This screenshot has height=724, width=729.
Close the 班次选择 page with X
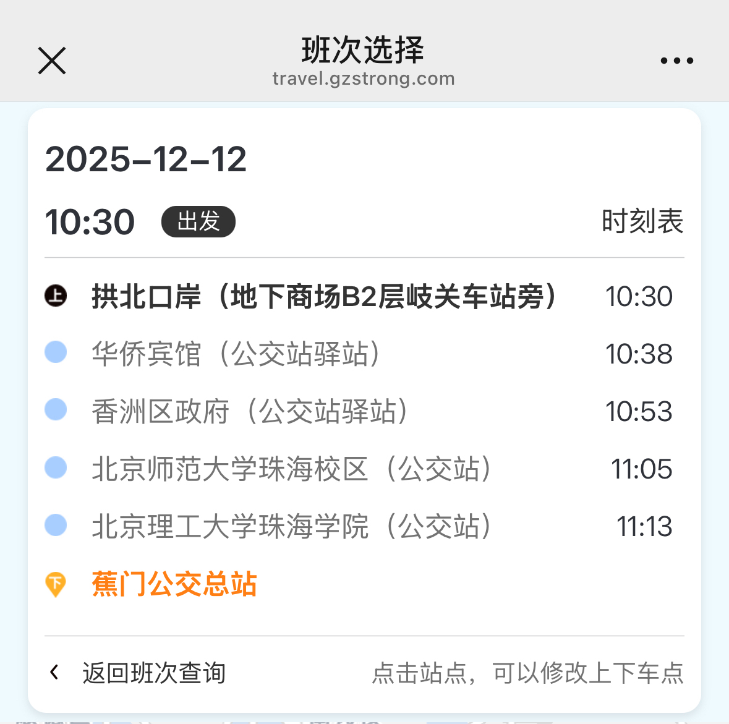point(52,61)
